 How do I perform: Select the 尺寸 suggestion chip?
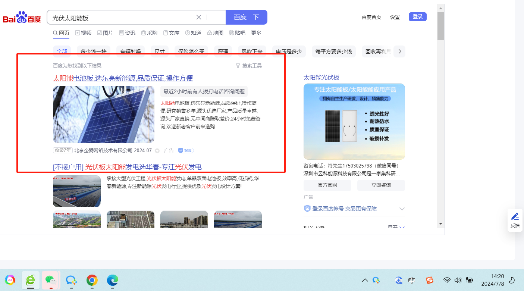(160, 51)
